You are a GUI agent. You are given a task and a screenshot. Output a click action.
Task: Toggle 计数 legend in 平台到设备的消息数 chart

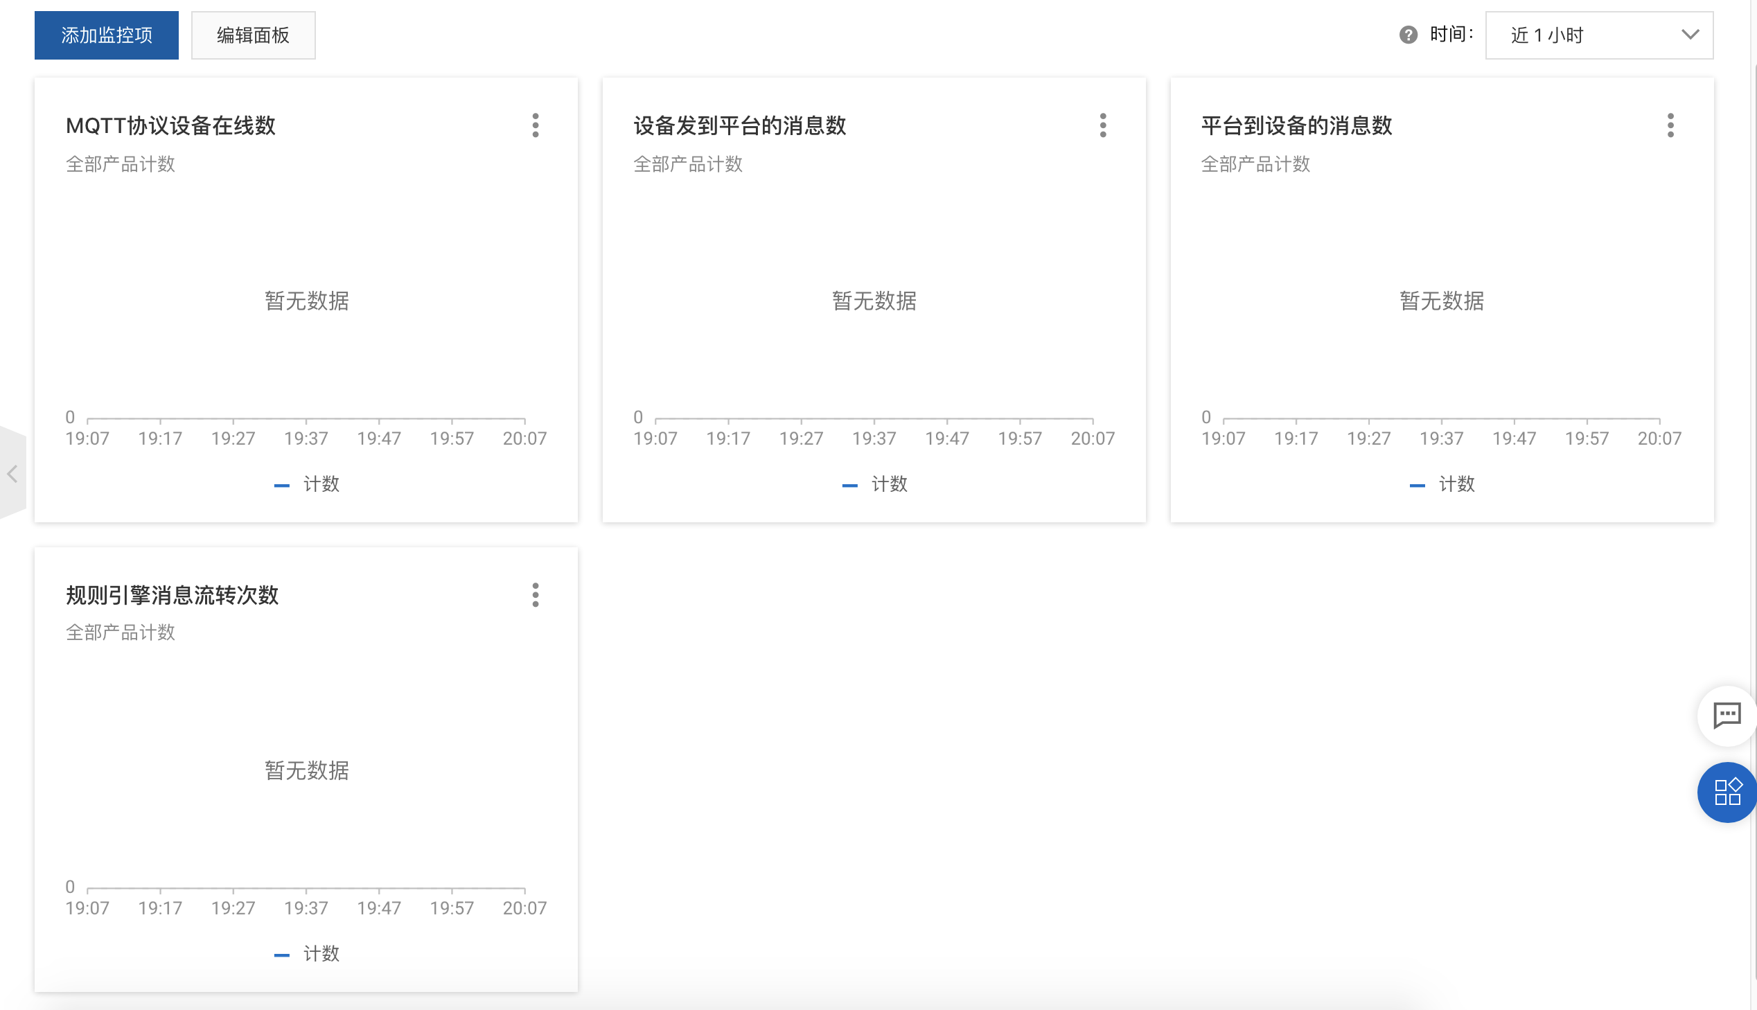[1442, 484]
